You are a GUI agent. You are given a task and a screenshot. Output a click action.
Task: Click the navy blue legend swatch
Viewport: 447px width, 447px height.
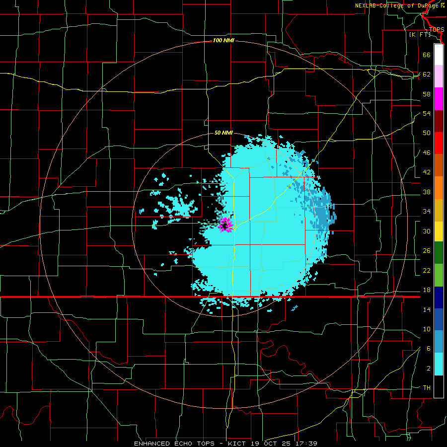click(x=439, y=298)
